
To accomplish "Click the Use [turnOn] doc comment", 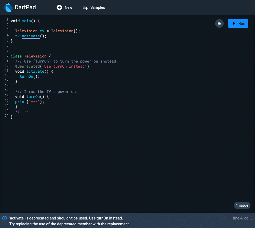I will pos(66,61).
